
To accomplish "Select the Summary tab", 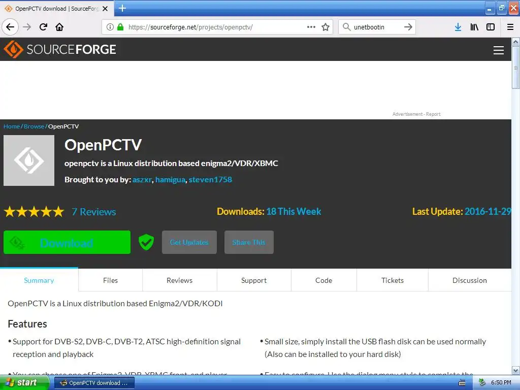I will 39,280.
